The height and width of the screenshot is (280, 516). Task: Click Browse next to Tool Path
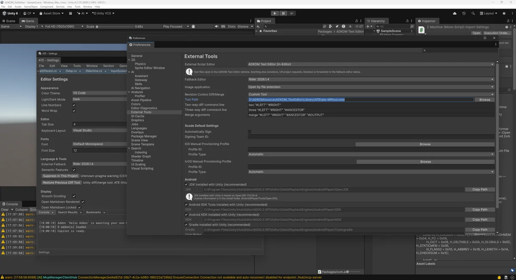coord(485,99)
